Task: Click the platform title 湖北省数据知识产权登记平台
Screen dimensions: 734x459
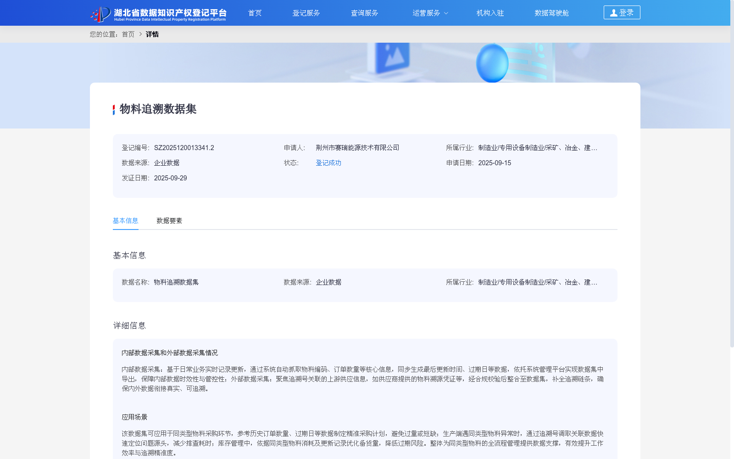Action: coord(170,12)
